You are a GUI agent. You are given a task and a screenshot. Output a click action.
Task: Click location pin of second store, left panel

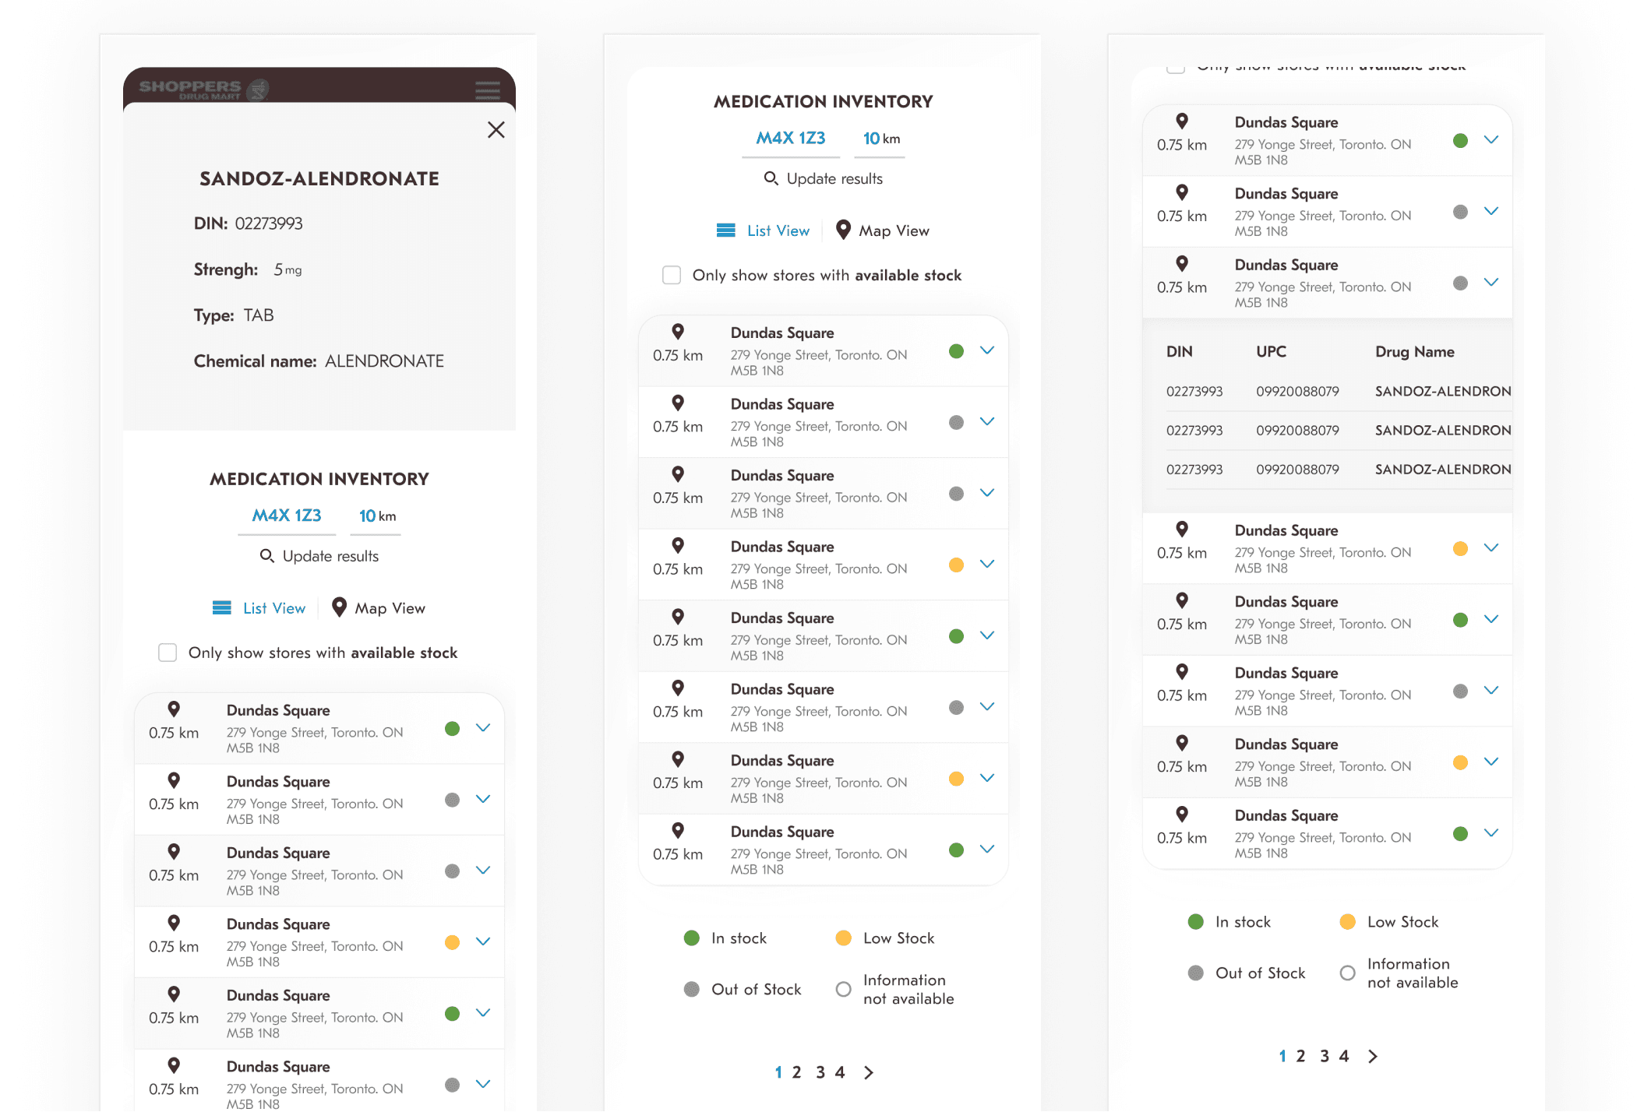coord(174,780)
